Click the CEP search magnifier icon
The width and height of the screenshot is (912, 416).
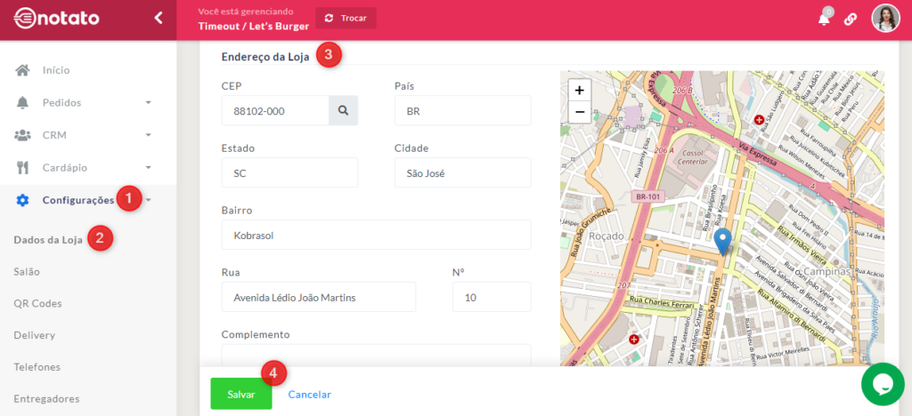coord(343,111)
